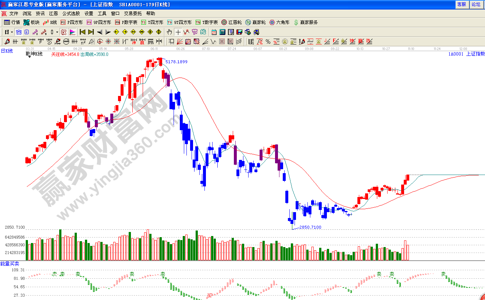Click the 论坛 forum button
Screen dimensions: 485x300
(x=476, y=4)
